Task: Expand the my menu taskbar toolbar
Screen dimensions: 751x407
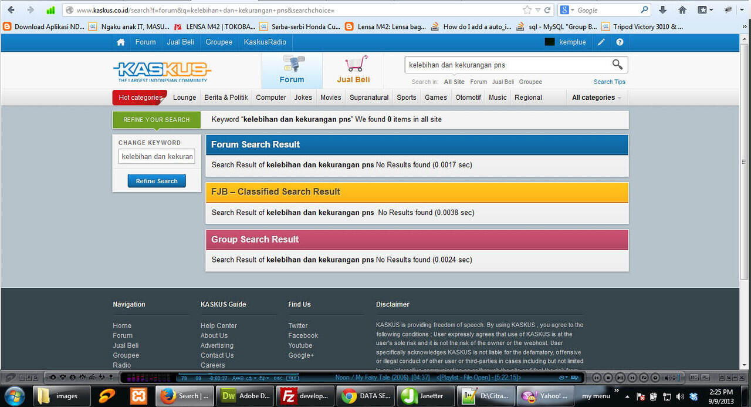Action: click(x=617, y=390)
